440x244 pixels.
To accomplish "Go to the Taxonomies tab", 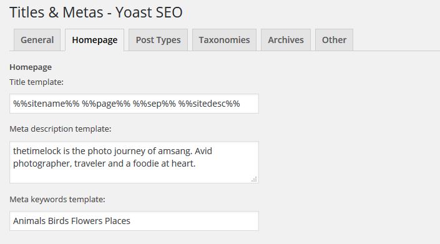I will 224,40.
